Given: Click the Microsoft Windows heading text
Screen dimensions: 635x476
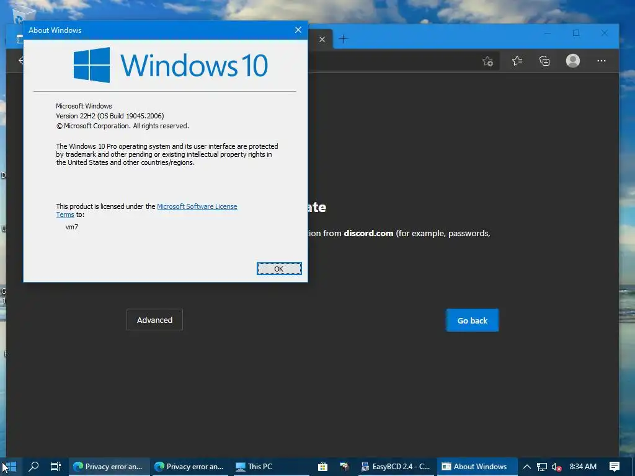Looking at the screenshot, I should (84, 106).
